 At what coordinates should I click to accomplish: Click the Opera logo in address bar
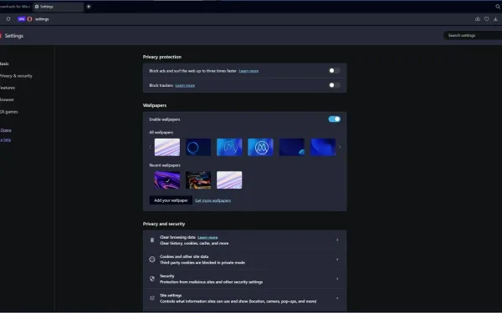(x=29, y=19)
